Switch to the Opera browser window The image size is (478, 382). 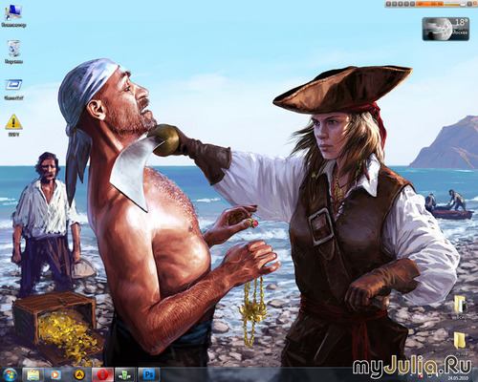[102, 374]
